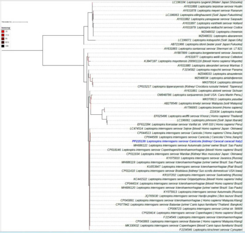Select leaf Z21634 Leptospira inadai
245x233 pixels.
[x=226, y=112]
